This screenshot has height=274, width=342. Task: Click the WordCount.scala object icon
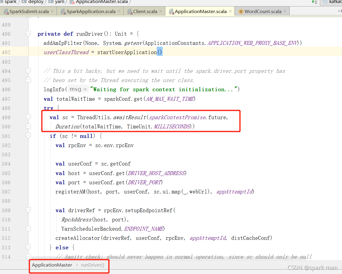click(241, 12)
